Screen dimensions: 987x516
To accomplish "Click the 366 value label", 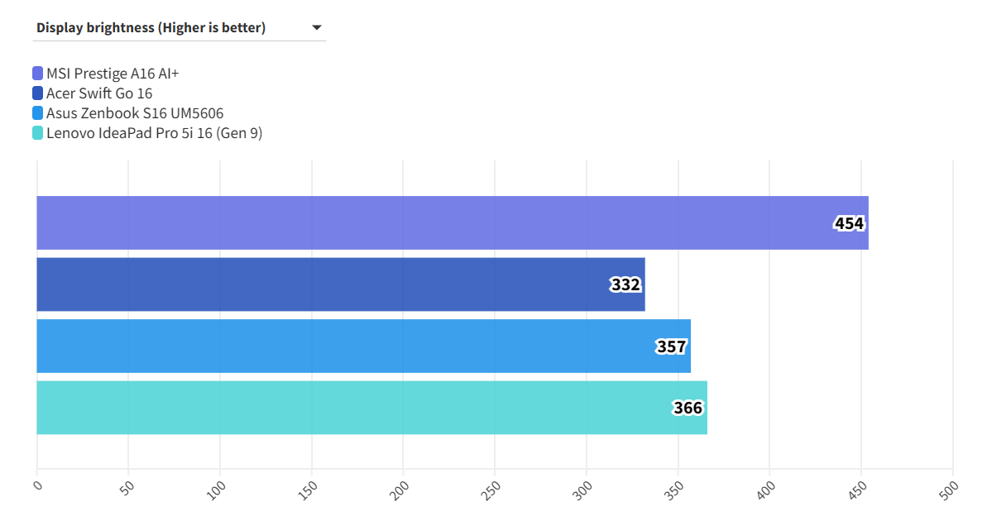I will point(688,408).
